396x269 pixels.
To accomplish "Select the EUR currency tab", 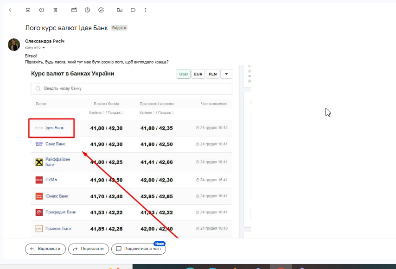I will [x=198, y=74].
